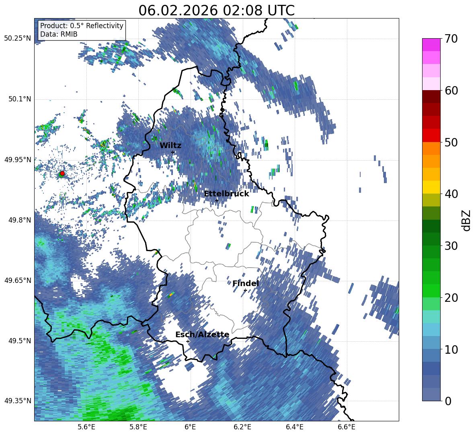
Task: Click the 70 dBZ colorbar label
Action: click(451, 39)
